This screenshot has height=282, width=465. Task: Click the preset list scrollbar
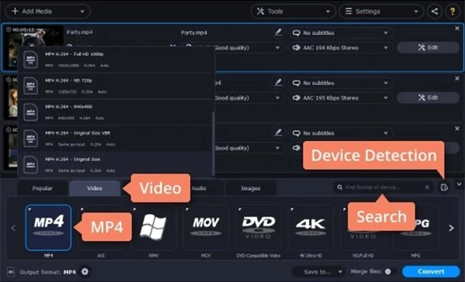point(213,144)
